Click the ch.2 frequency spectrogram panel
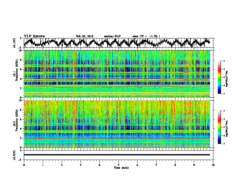The width and height of the screenshot is (240, 185). point(117,124)
